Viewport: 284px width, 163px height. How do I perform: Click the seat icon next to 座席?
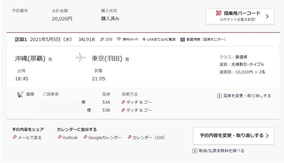(x=20, y=94)
